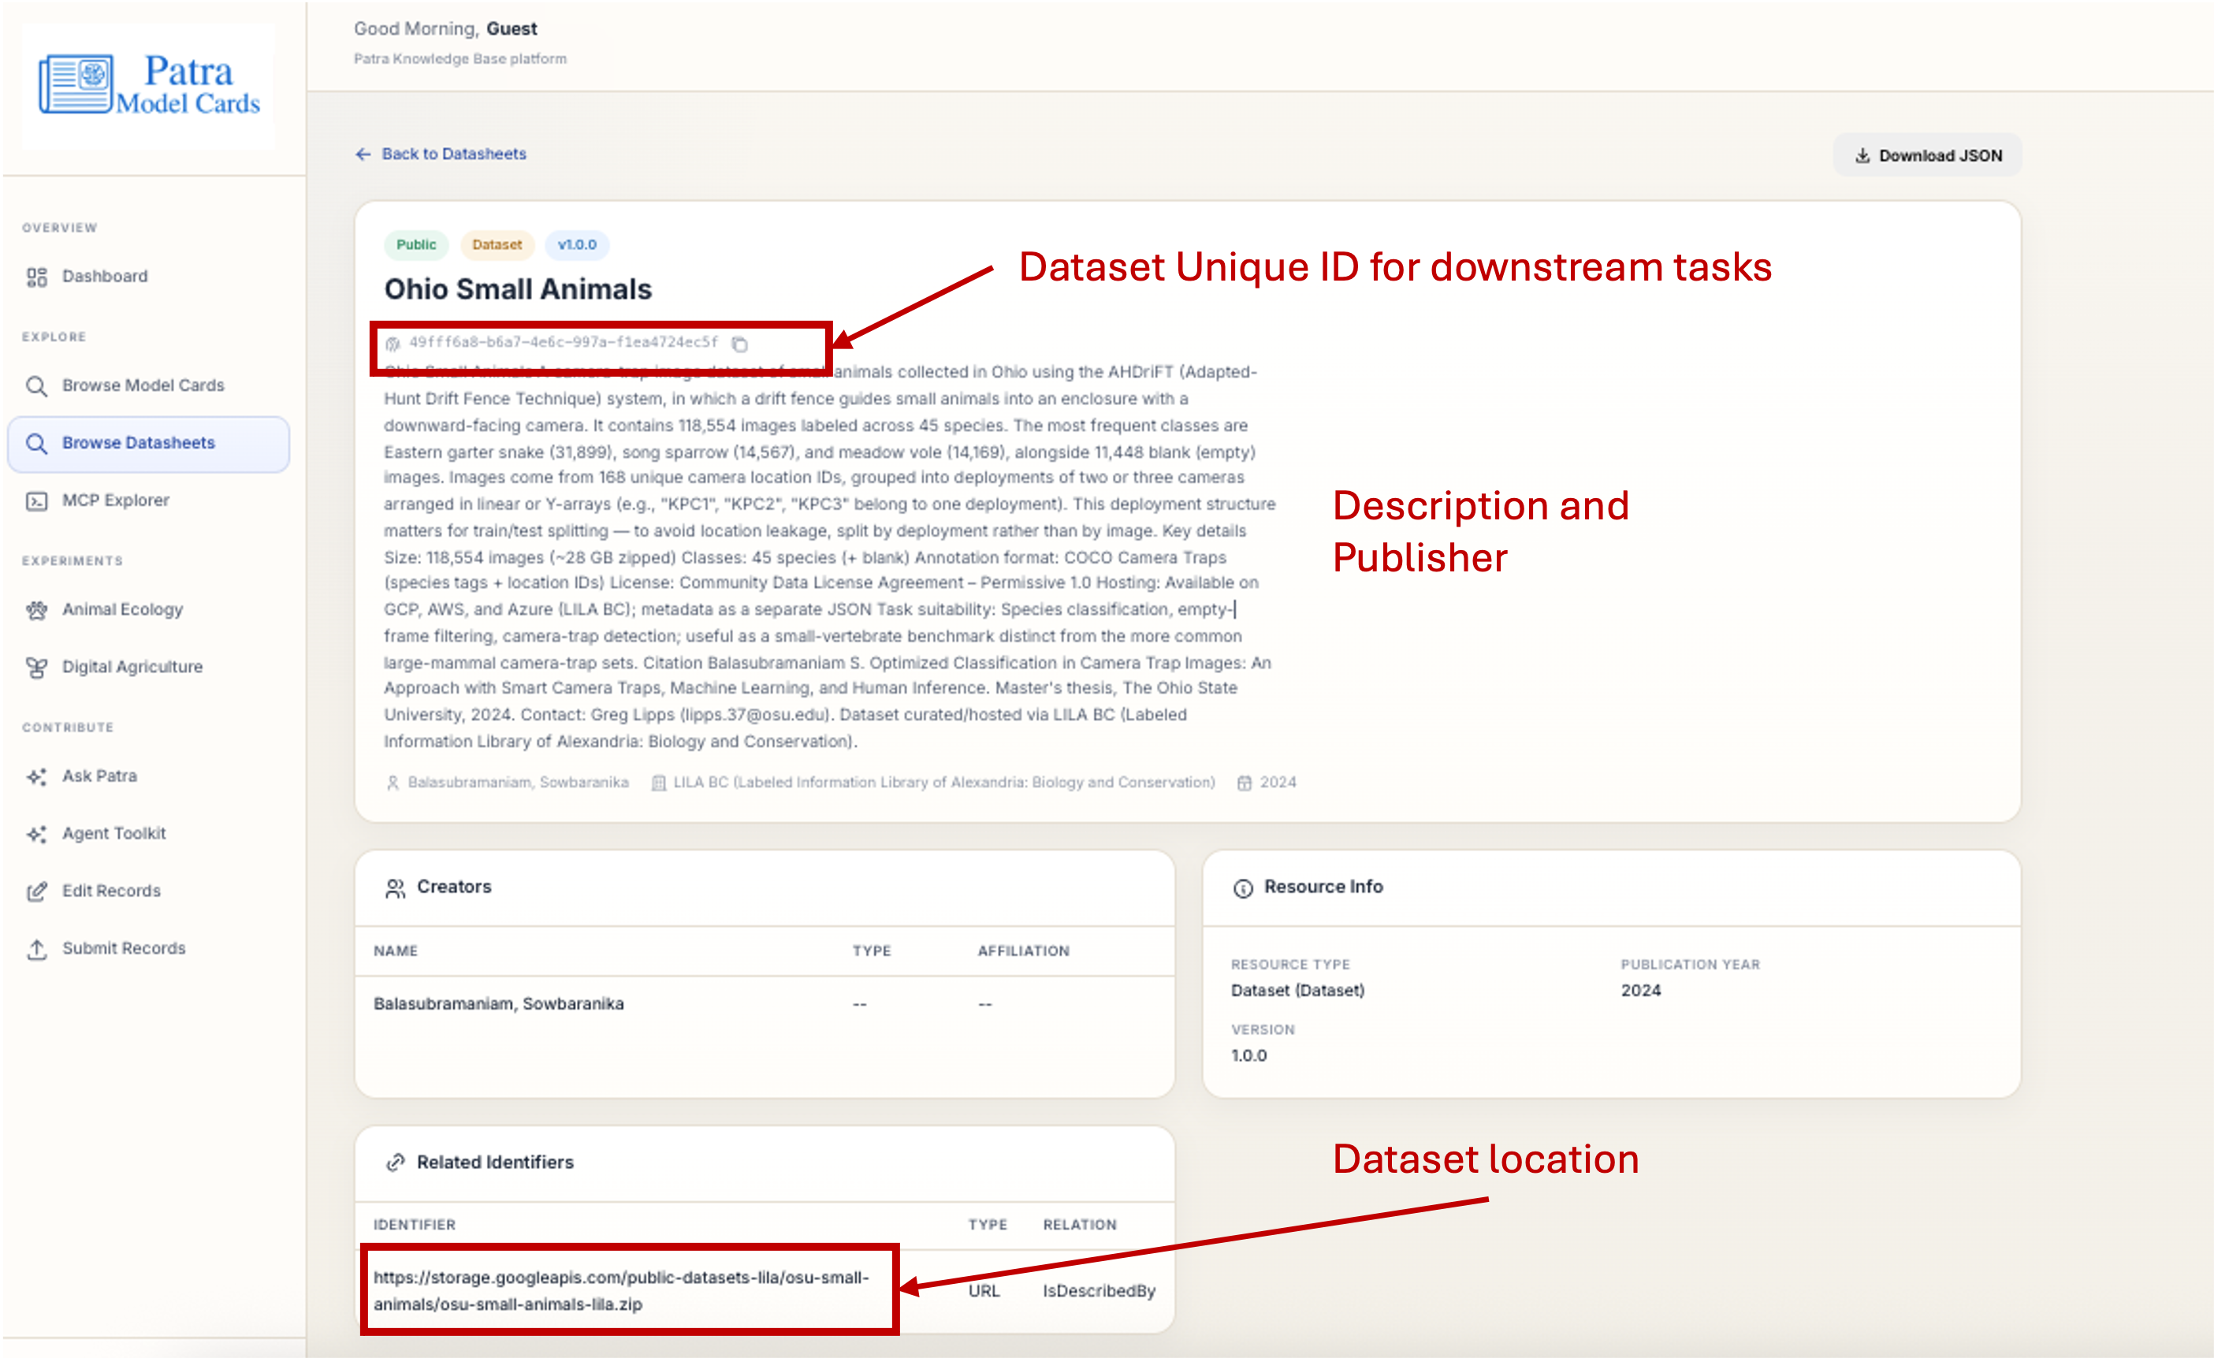Click the URL type cell
This screenshot has width=2214, height=1358.
[984, 1292]
